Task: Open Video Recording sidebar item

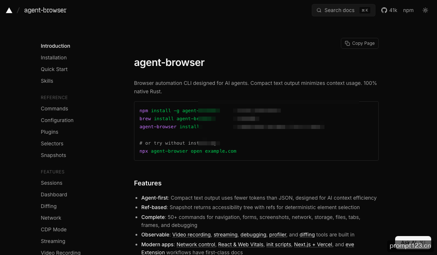Action: (60, 252)
